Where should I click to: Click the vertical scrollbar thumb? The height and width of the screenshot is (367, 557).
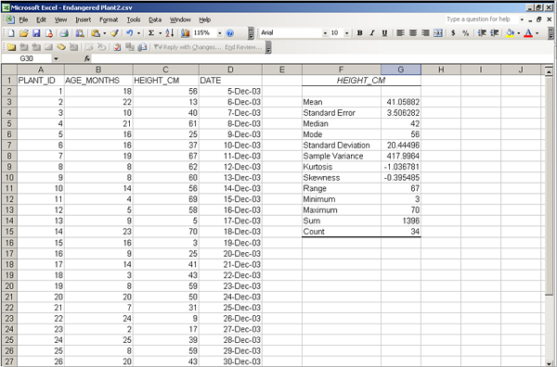[549, 185]
